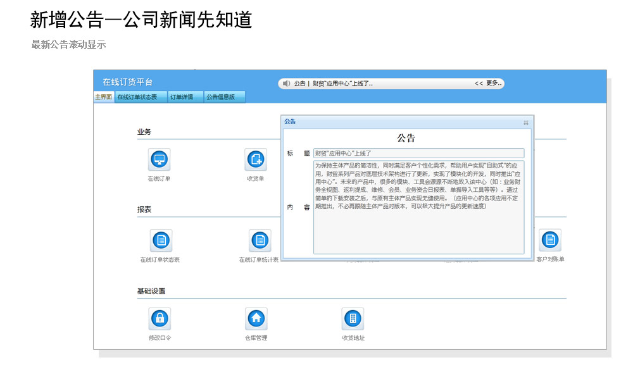Click the 基础设置 section heading
This screenshot has width=633, height=367.
151,291
